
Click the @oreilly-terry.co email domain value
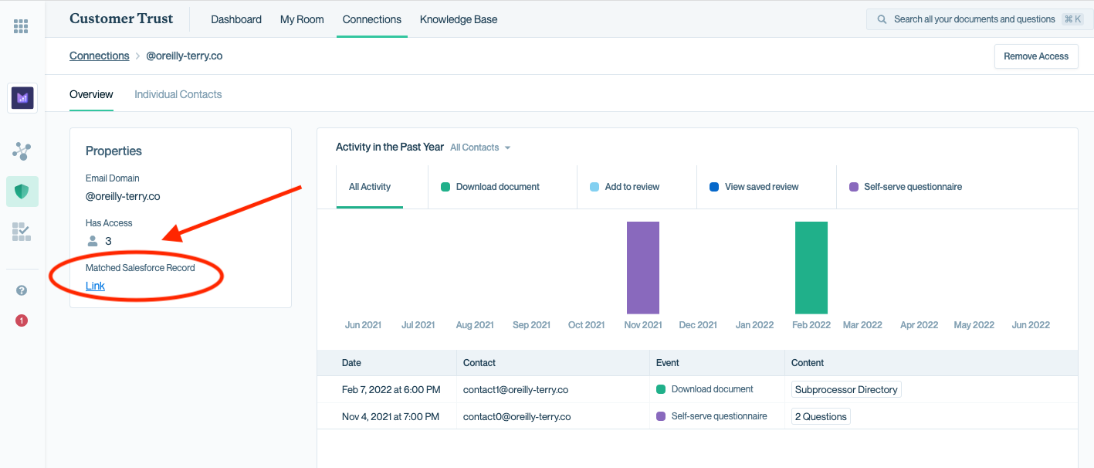pos(123,196)
